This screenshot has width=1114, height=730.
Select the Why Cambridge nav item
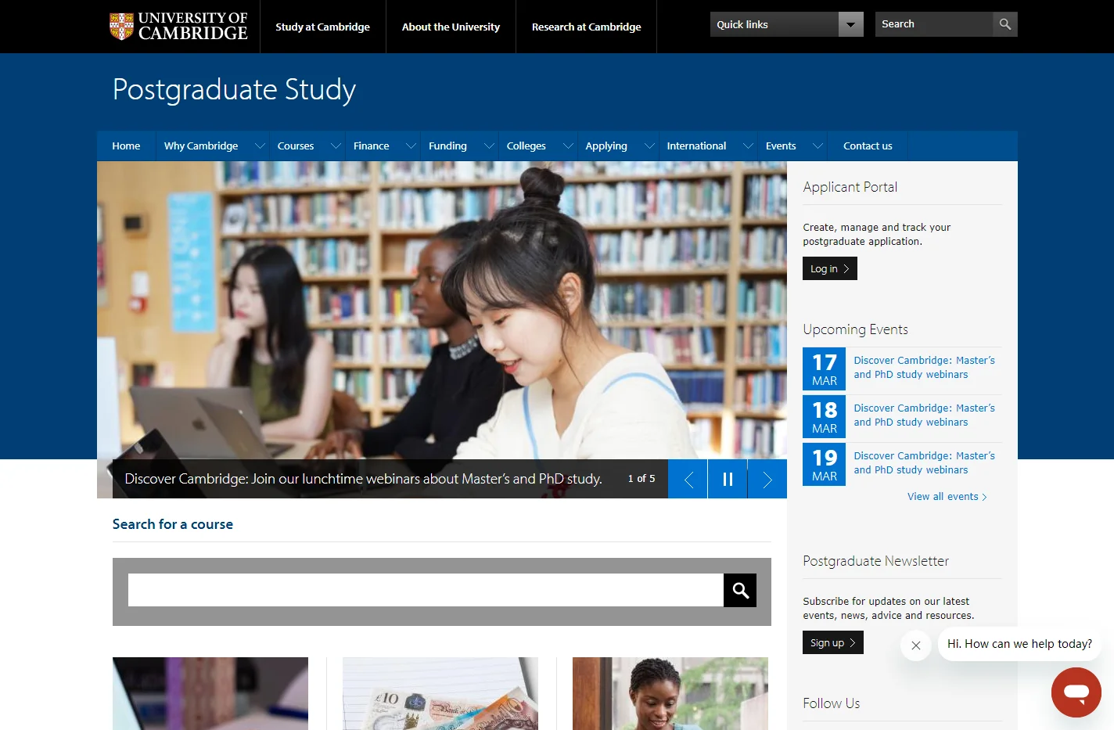pyautogui.click(x=201, y=146)
